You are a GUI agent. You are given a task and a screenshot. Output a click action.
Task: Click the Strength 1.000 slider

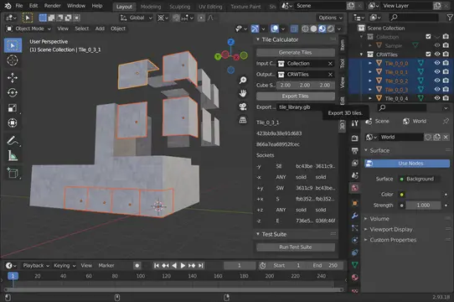423,206
